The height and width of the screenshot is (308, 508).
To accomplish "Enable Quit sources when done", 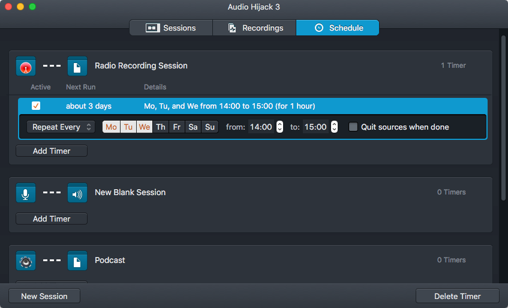I will [353, 127].
